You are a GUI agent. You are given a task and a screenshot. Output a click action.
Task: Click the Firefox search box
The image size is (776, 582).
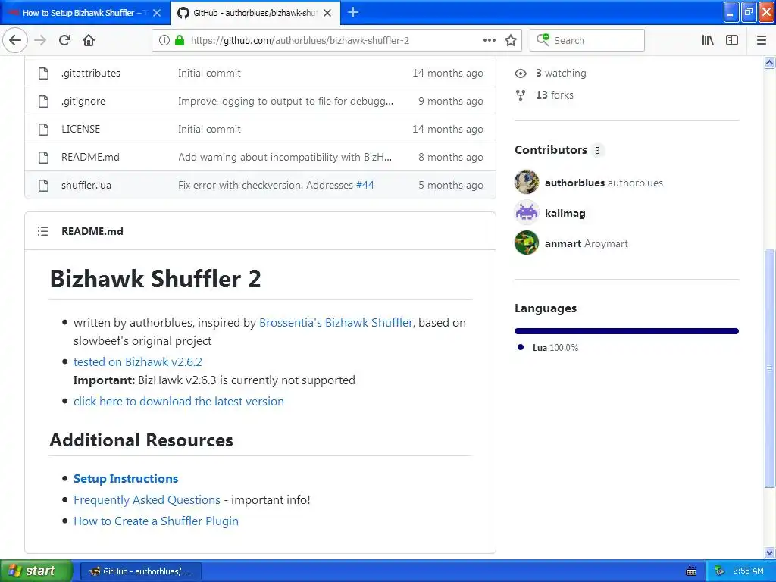point(587,40)
